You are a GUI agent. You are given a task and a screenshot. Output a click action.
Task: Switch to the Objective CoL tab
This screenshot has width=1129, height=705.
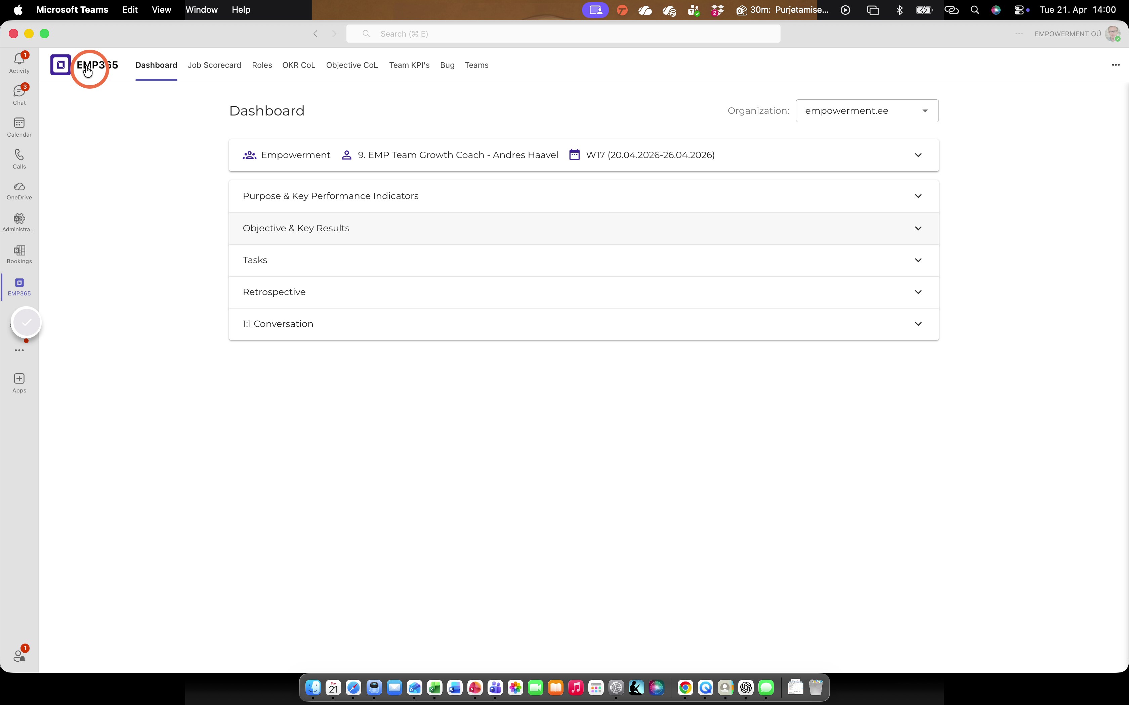click(x=352, y=65)
